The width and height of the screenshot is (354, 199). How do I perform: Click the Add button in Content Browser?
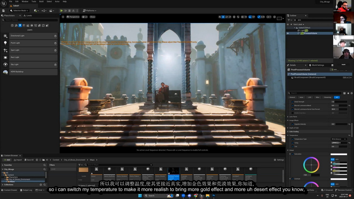pos(7,160)
